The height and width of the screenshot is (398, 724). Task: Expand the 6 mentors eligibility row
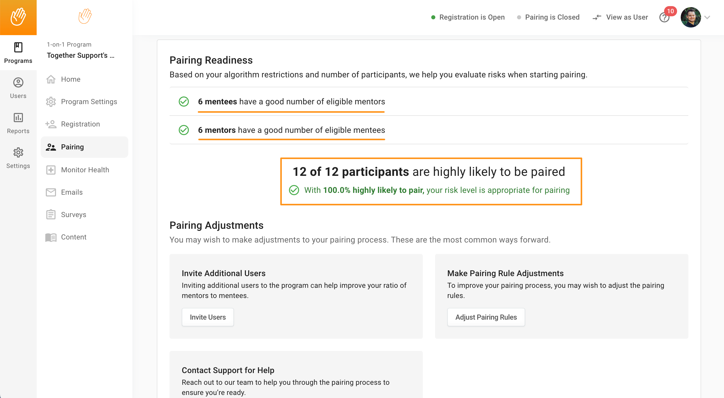click(429, 130)
